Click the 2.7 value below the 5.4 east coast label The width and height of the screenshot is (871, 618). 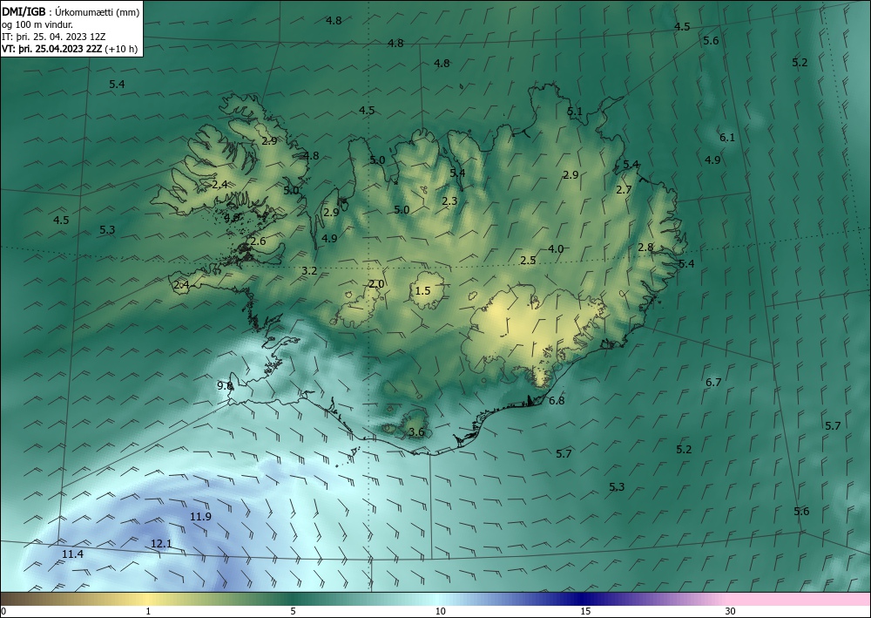pyautogui.click(x=624, y=189)
